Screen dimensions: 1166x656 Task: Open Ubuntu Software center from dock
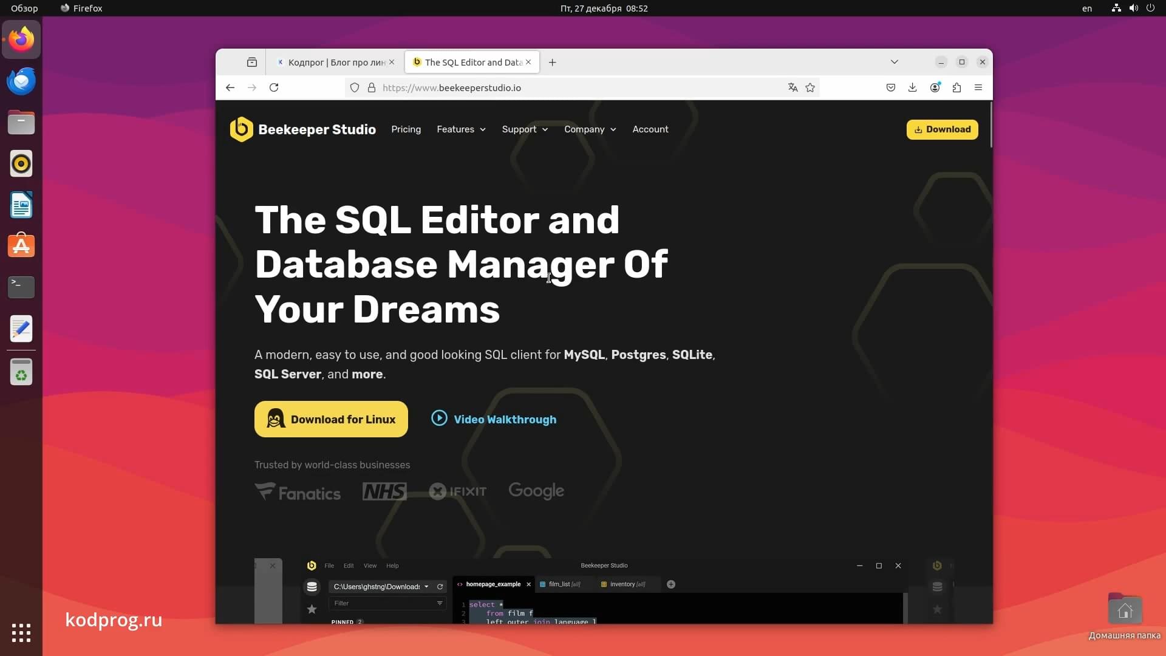coord(21,246)
